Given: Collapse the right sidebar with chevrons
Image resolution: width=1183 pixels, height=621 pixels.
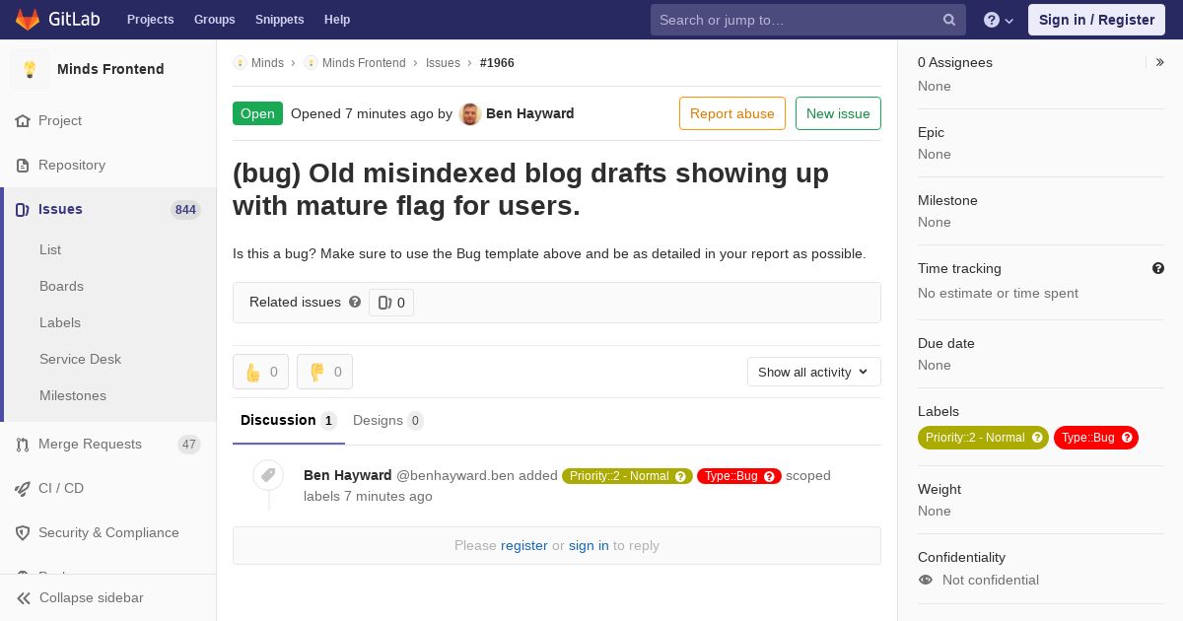Looking at the screenshot, I should [1160, 62].
